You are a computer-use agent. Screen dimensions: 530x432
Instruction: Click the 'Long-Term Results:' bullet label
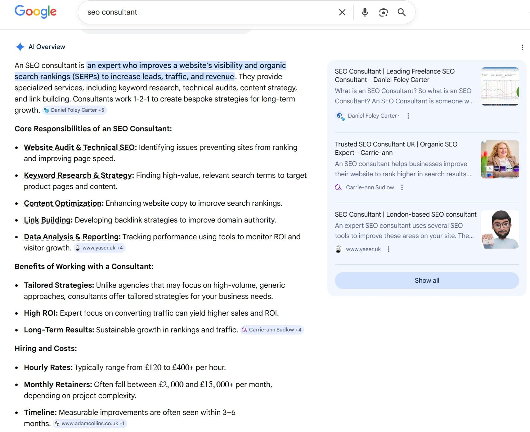tap(59, 330)
